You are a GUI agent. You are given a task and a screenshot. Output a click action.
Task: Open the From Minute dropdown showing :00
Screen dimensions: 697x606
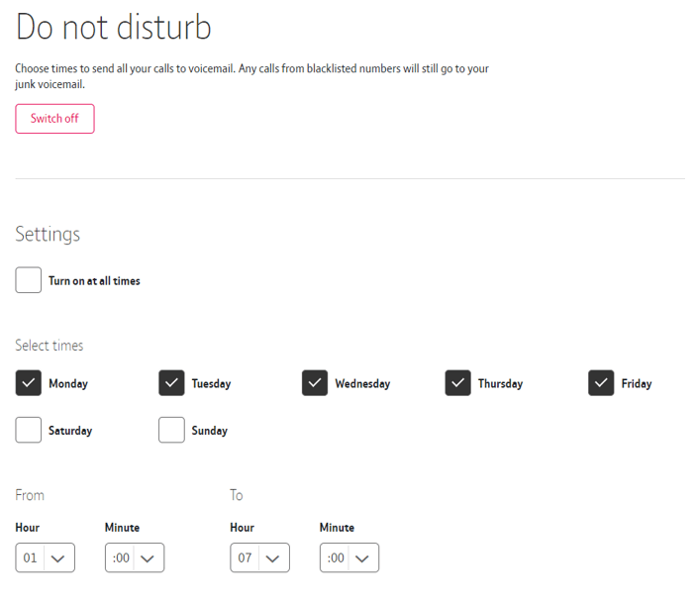134,557
